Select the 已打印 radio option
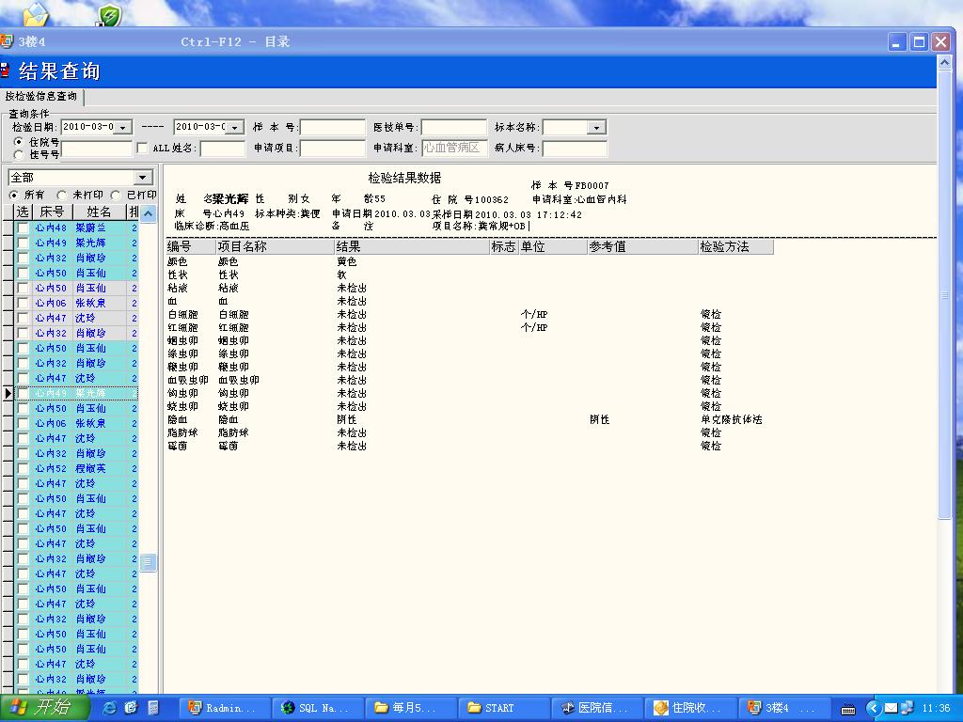This screenshot has width=963, height=722. pyautogui.click(x=116, y=195)
